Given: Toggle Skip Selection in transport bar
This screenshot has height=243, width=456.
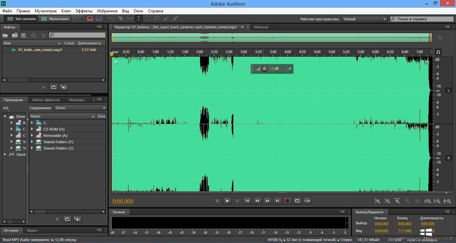Looking at the screenshot, I should 307,201.
